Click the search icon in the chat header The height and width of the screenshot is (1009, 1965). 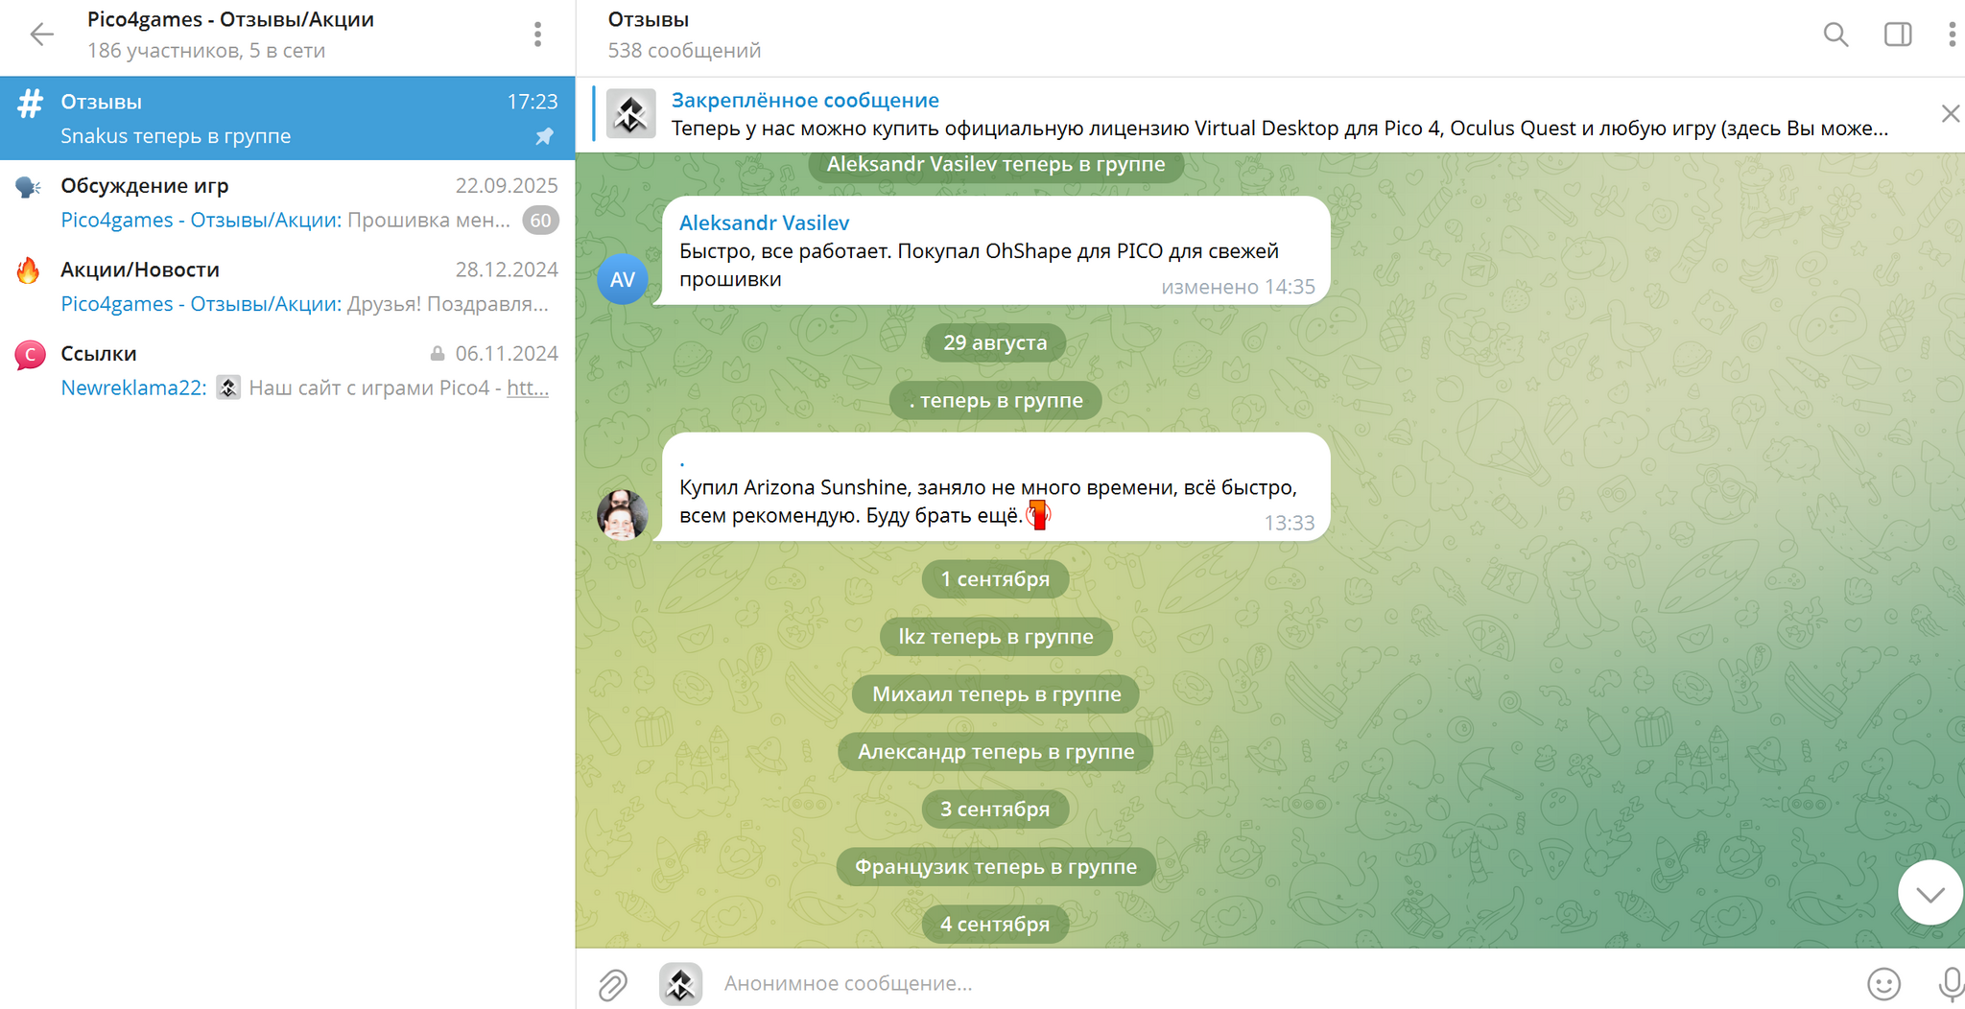point(1835,35)
